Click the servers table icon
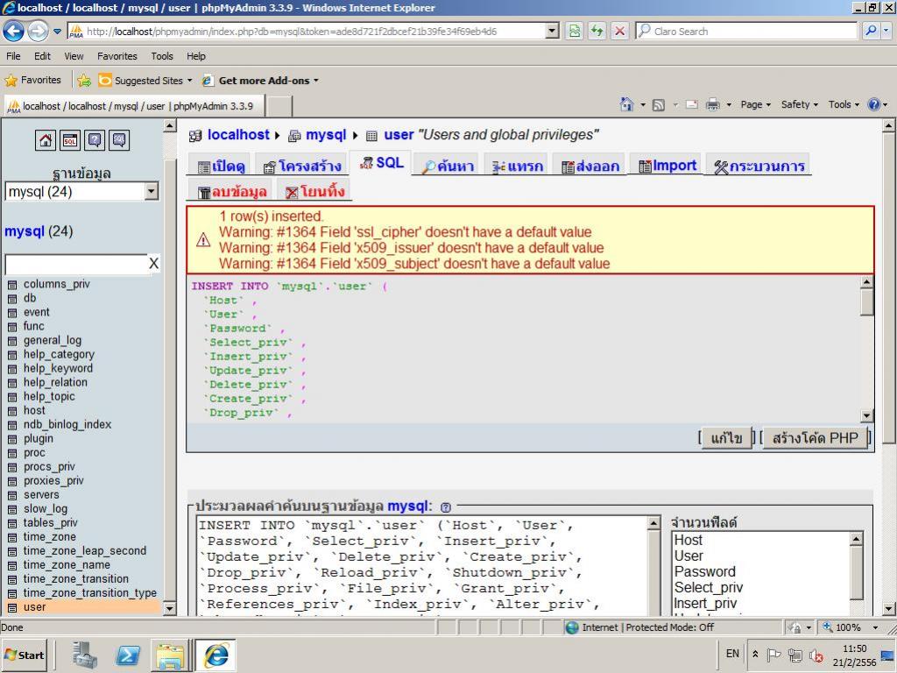This screenshot has width=897, height=673. coord(12,495)
